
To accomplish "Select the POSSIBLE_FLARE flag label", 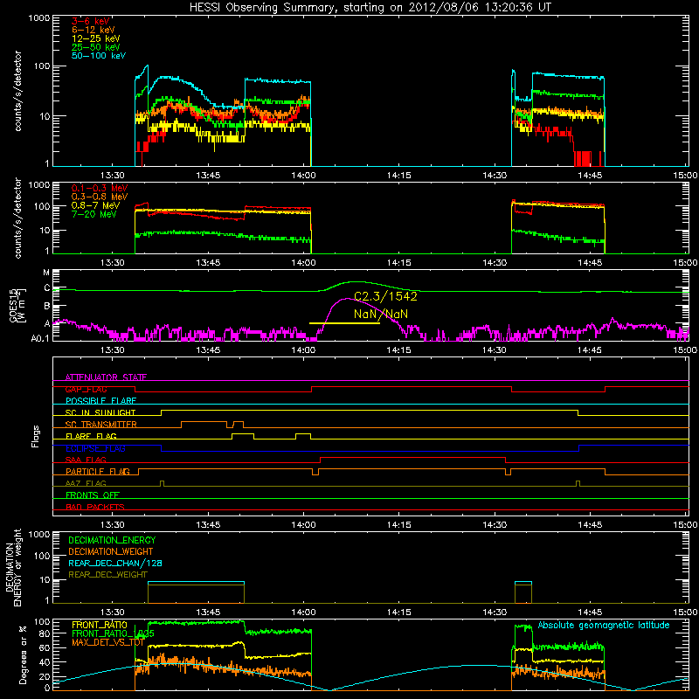I will click(100, 401).
